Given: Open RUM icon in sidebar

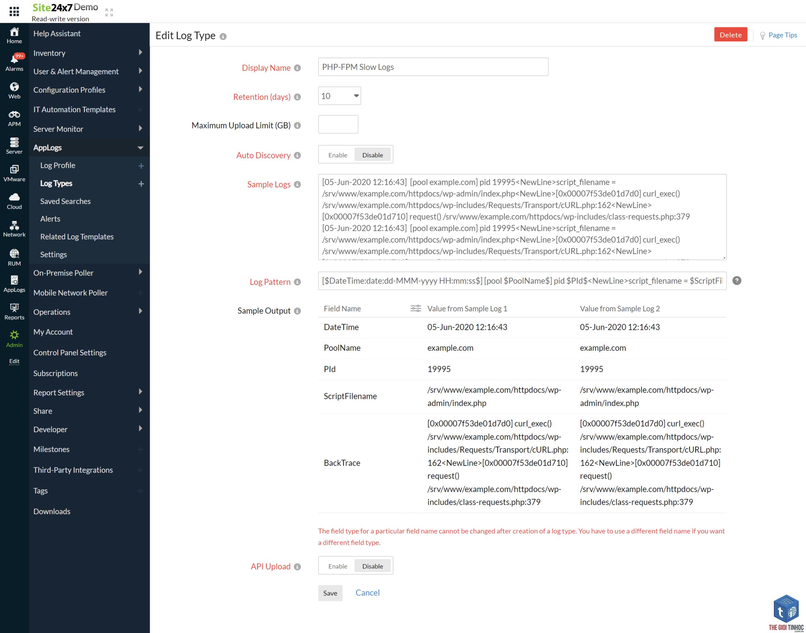Looking at the screenshot, I should (x=14, y=257).
